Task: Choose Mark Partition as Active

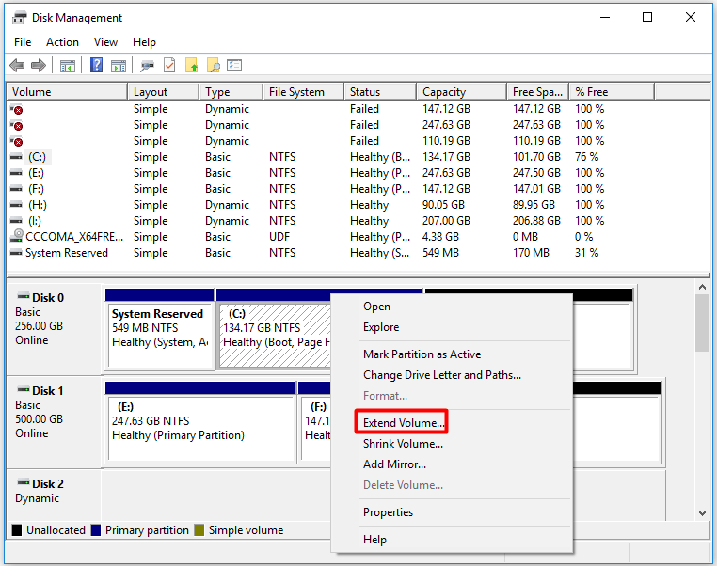Action: point(422,354)
